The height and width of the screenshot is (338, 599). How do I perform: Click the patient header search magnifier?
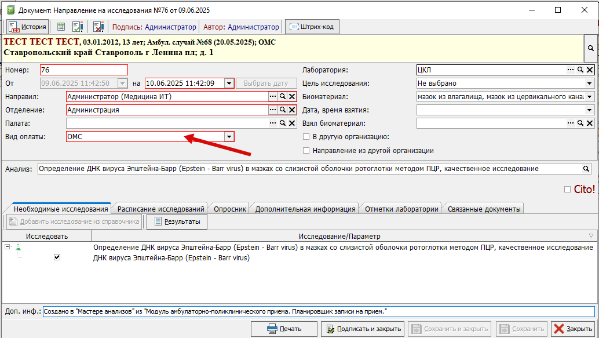point(590,48)
